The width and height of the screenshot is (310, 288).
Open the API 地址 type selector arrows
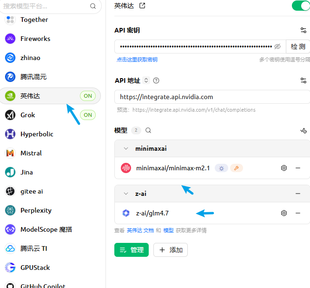pyautogui.click(x=146, y=80)
